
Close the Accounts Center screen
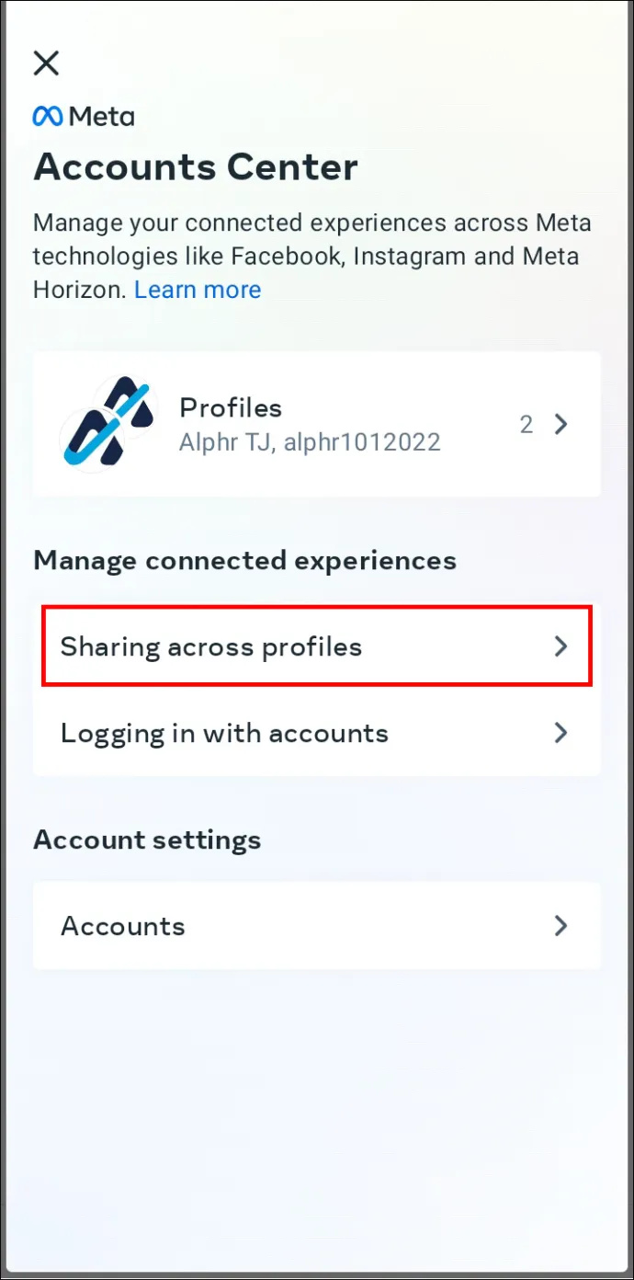click(x=46, y=63)
